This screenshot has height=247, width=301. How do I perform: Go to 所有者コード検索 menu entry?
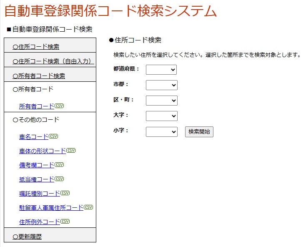point(39,76)
